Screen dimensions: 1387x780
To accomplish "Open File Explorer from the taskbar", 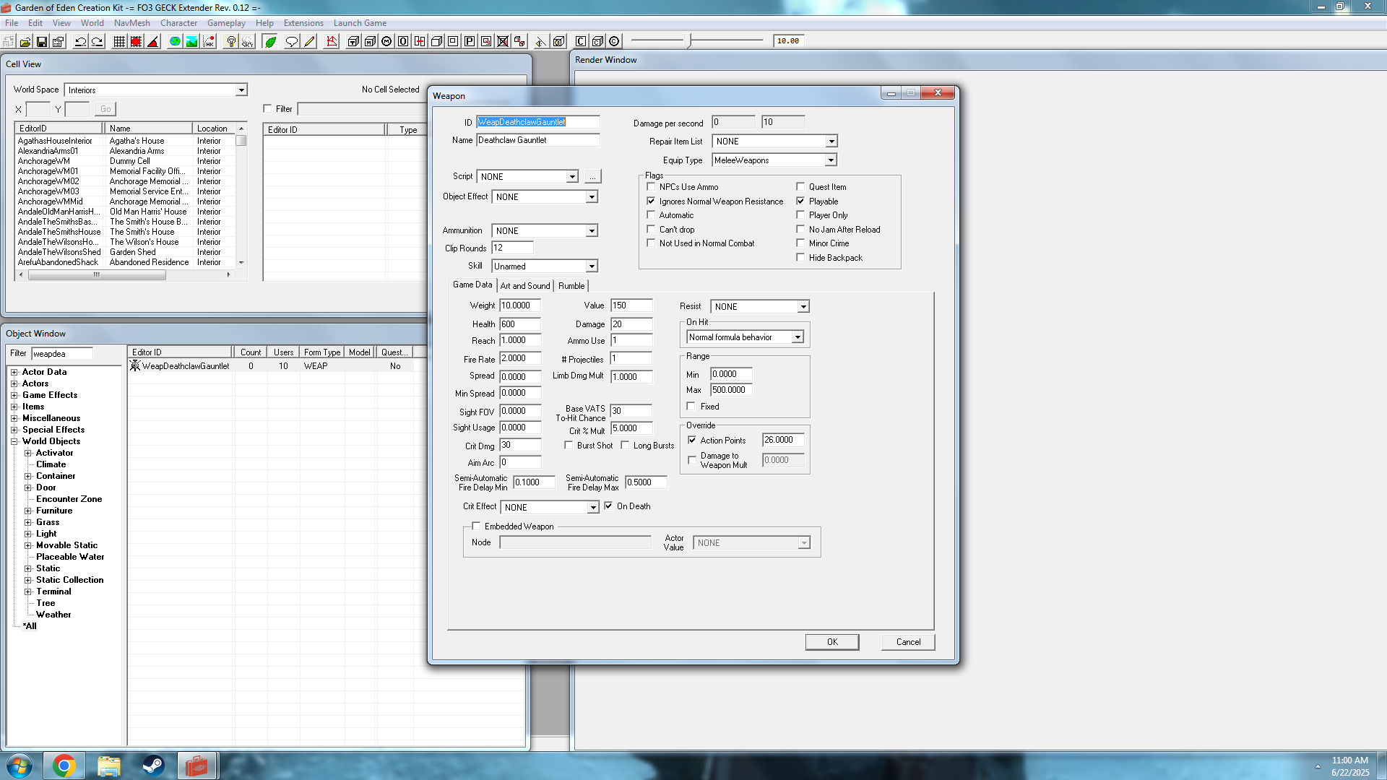I will tap(108, 766).
